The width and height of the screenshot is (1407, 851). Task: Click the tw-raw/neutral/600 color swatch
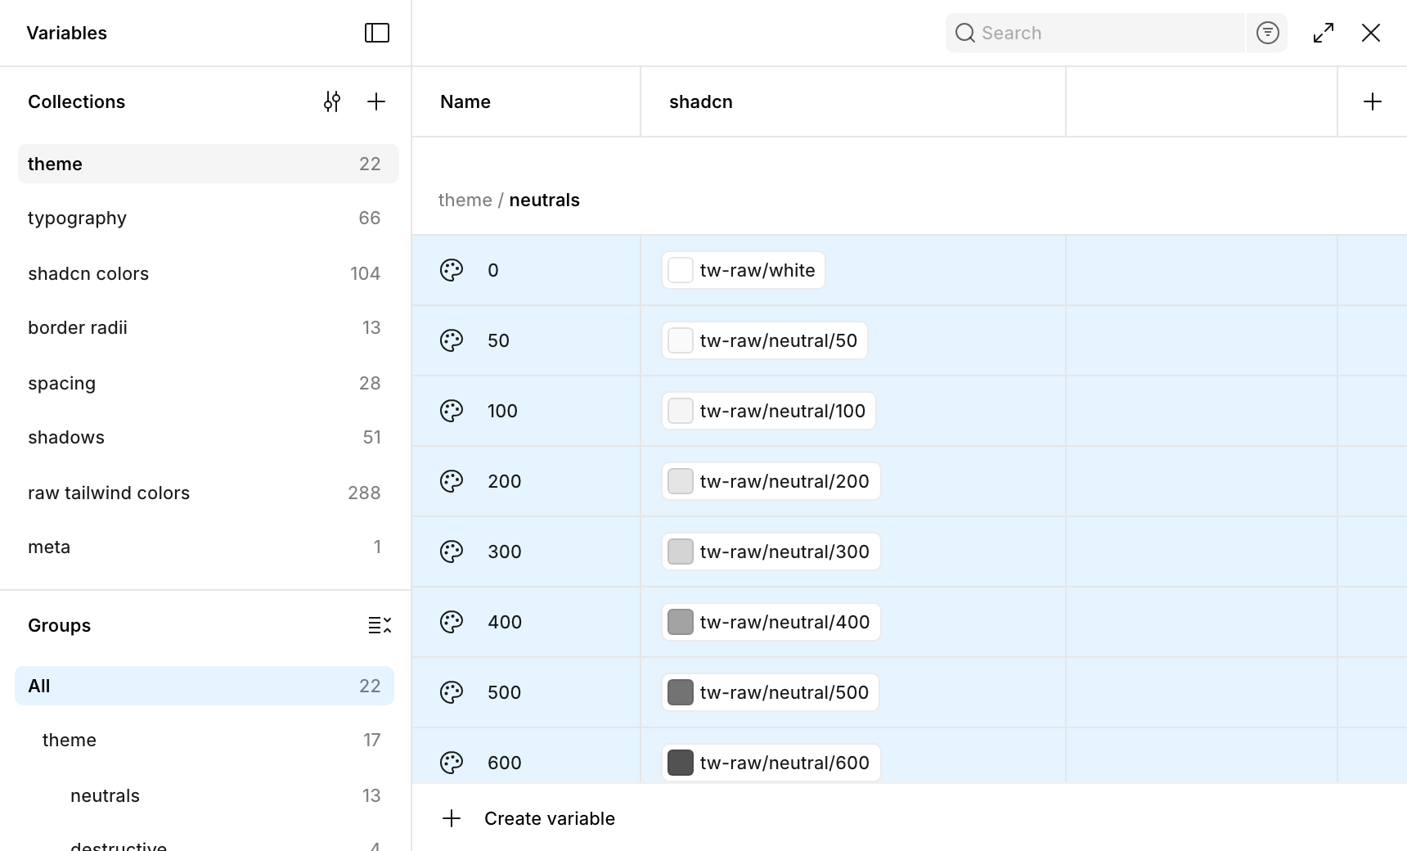point(681,763)
